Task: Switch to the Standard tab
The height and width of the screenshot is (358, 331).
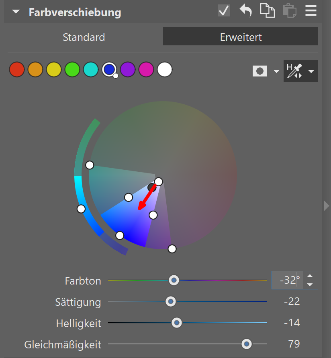Action: [84, 37]
